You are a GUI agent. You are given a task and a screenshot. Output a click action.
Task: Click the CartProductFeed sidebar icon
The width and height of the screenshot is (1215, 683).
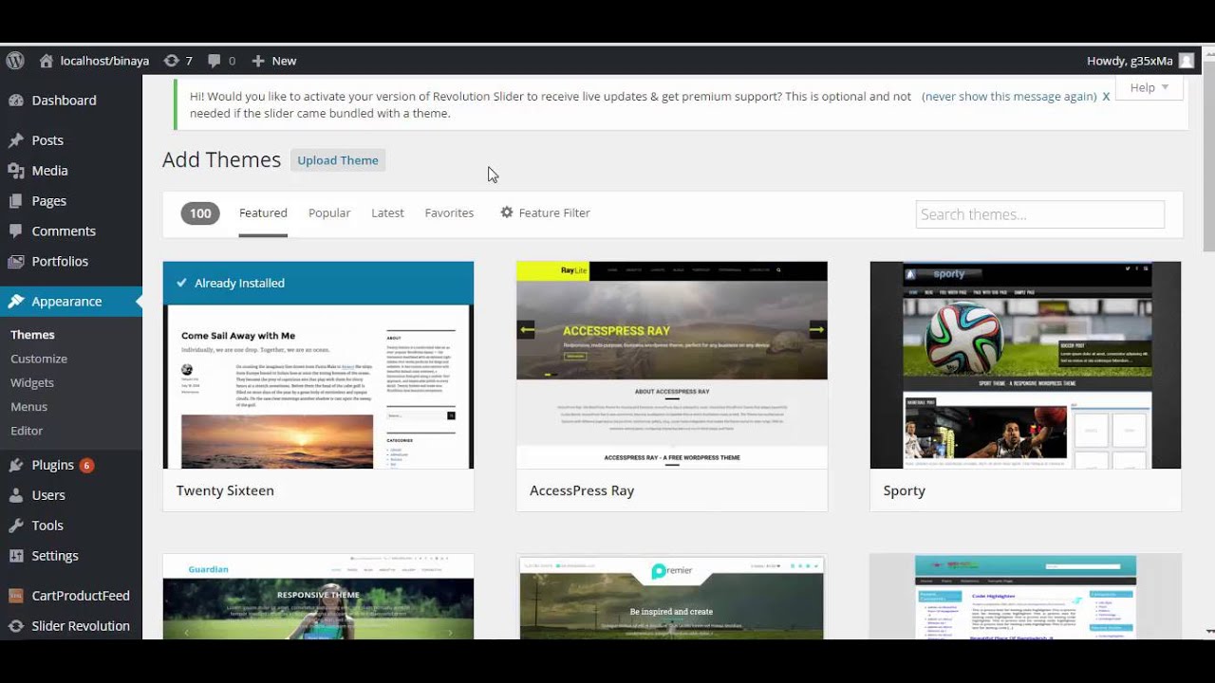click(x=15, y=596)
